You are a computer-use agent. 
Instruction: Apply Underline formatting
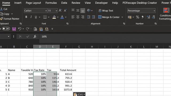tap(36, 17)
